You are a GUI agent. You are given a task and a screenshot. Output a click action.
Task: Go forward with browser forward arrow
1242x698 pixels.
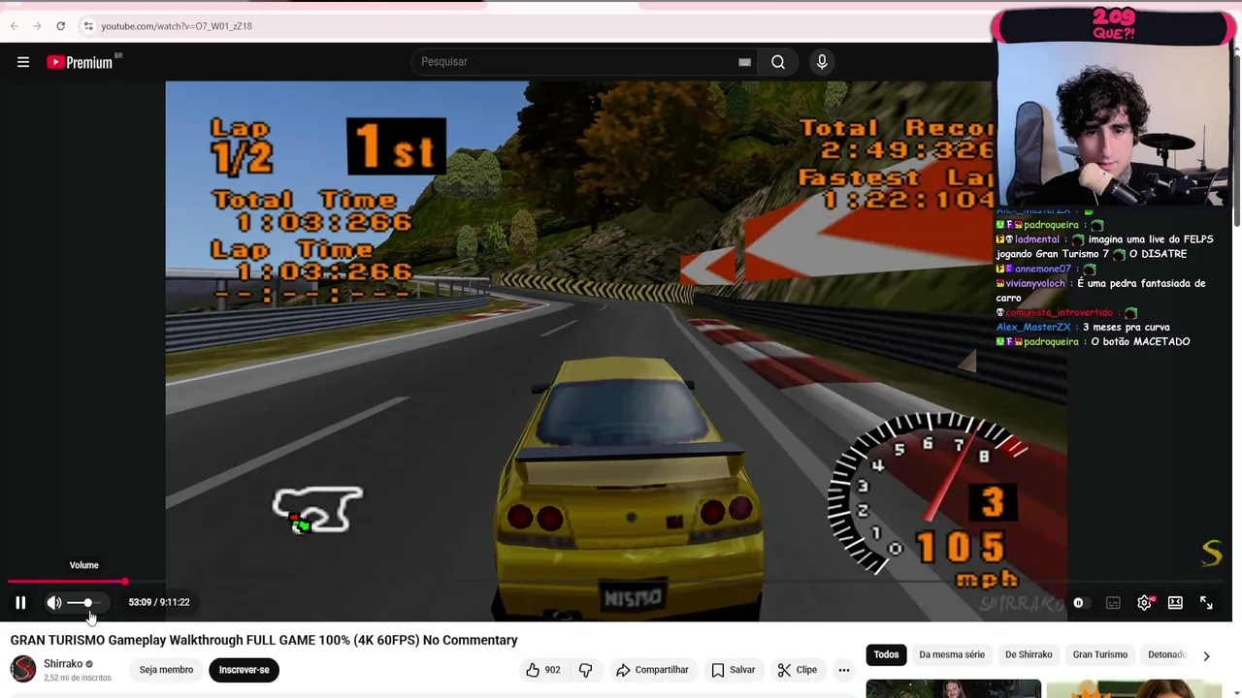[37, 26]
